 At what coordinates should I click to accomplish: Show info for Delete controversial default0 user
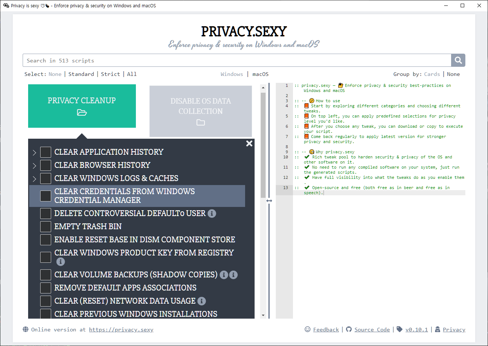(x=212, y=214)
